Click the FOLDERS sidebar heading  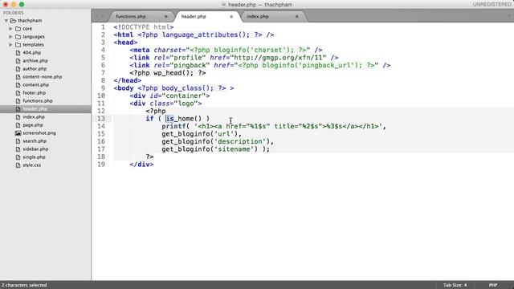14,13
